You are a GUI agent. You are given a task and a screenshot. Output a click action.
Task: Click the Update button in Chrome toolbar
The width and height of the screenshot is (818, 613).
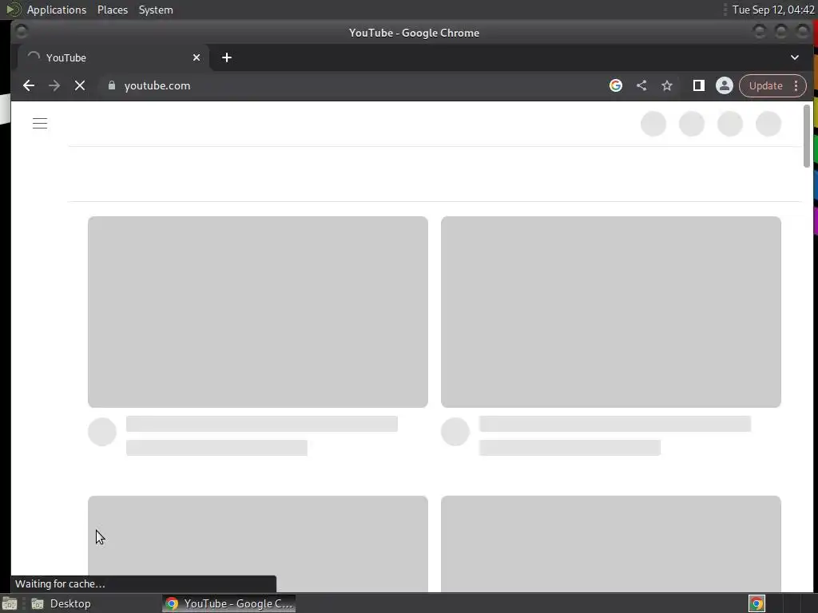(x=765, y=85)
